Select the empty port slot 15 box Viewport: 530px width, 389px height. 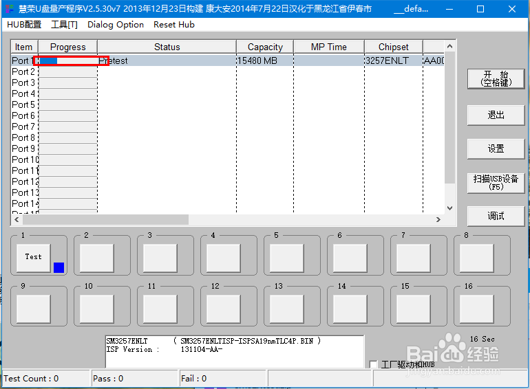[x=414, y=309]
